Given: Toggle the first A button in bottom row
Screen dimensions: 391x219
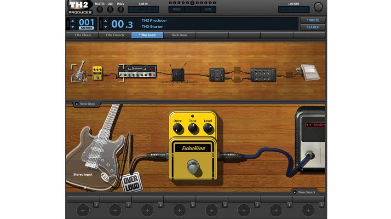Looking at the screenshot, I should pos(96,205).
